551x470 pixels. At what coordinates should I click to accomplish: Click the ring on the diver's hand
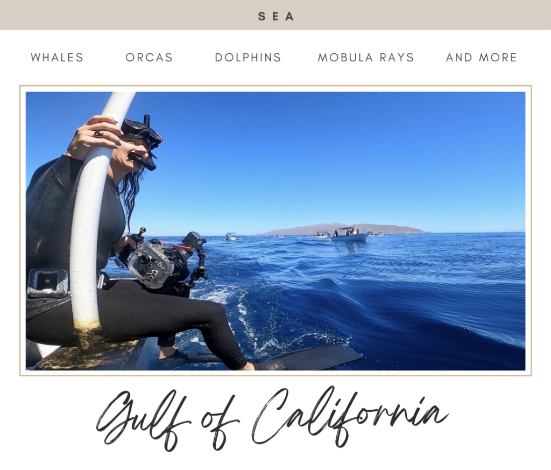tap(98, 134)
